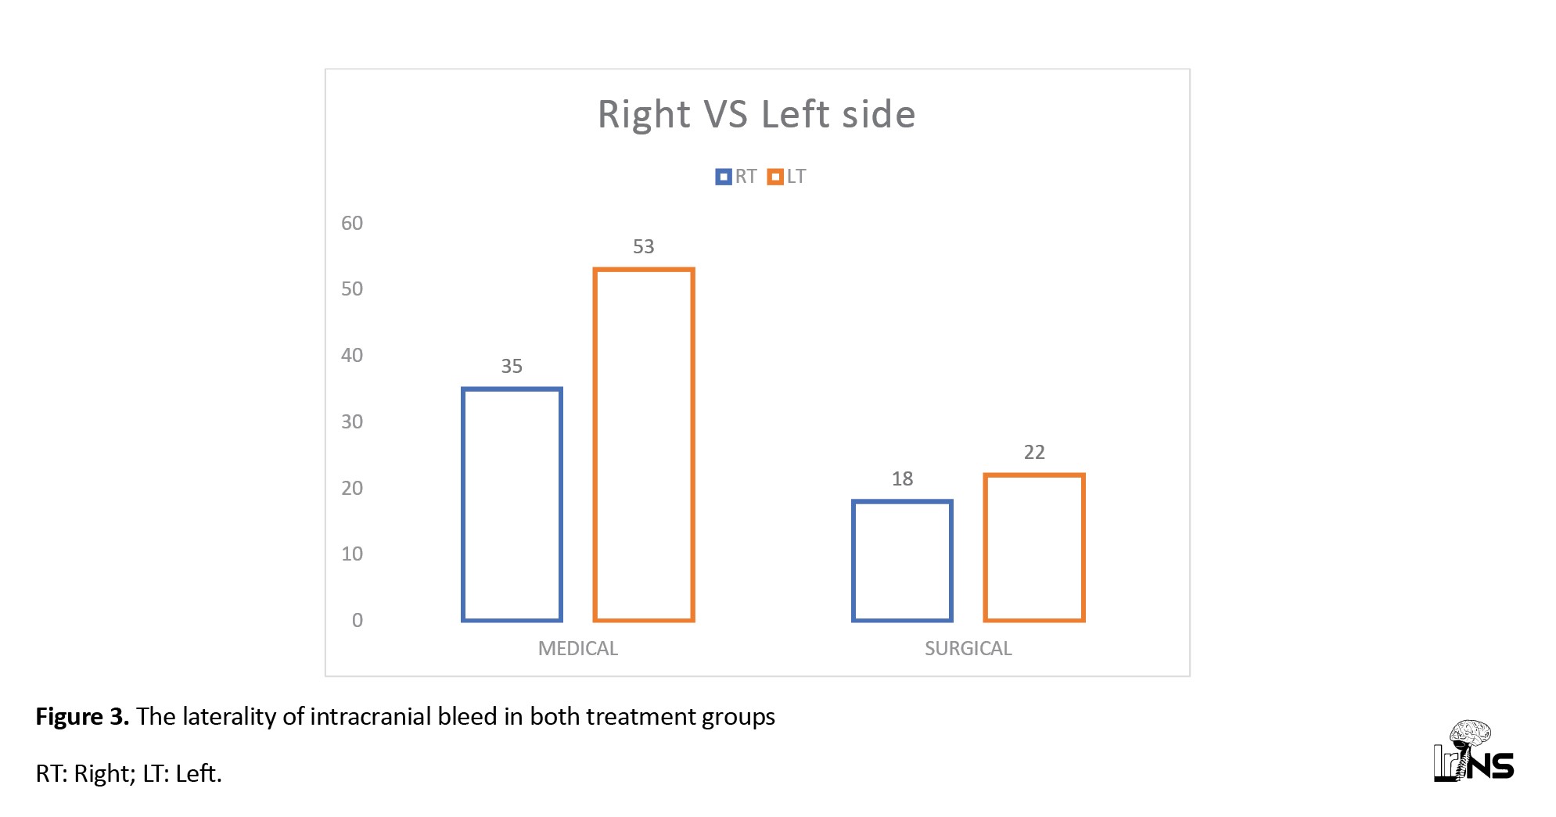The width and height of the screenshot is (1556, 817).
Task: Select the blue SURGICAL bar valued 18
Action: click(x=902, y=561)
